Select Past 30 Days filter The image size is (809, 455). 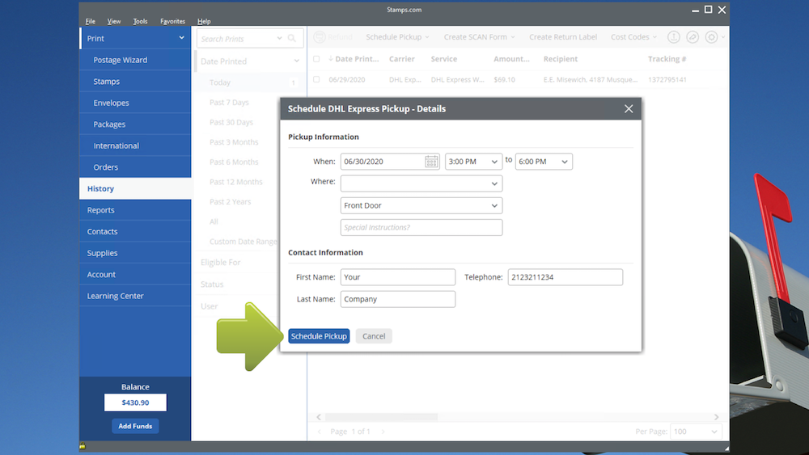pyautogui.click(x=231, y=122)
